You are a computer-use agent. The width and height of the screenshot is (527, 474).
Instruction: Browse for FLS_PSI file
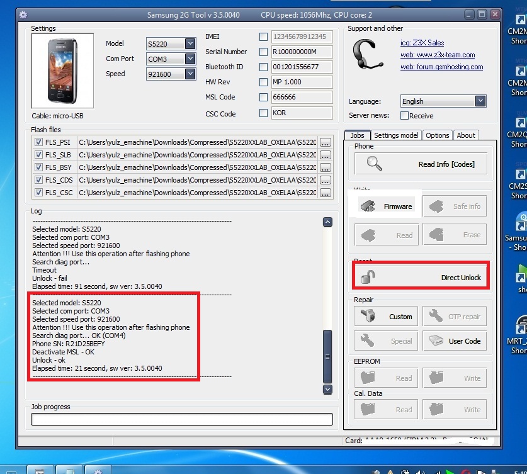pos(325,142)
